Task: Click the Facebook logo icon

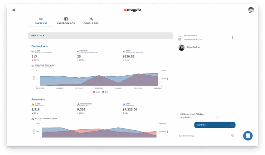Action: pyautogui.click(x=66, y=19)
